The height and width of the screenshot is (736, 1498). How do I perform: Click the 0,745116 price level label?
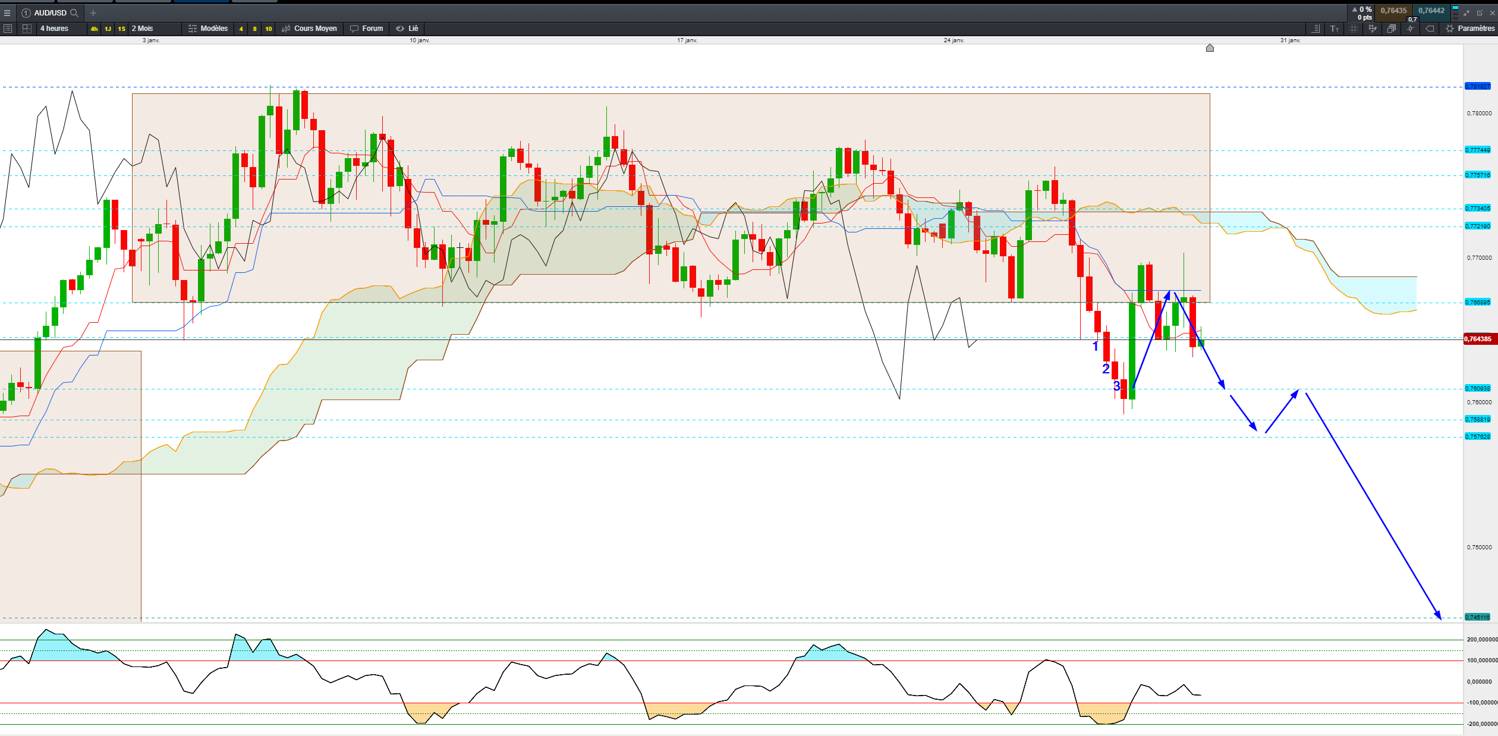click(x=1478, y=618)
